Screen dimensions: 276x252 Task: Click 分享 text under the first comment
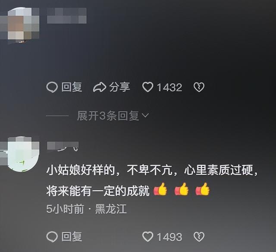pos(119,87)
